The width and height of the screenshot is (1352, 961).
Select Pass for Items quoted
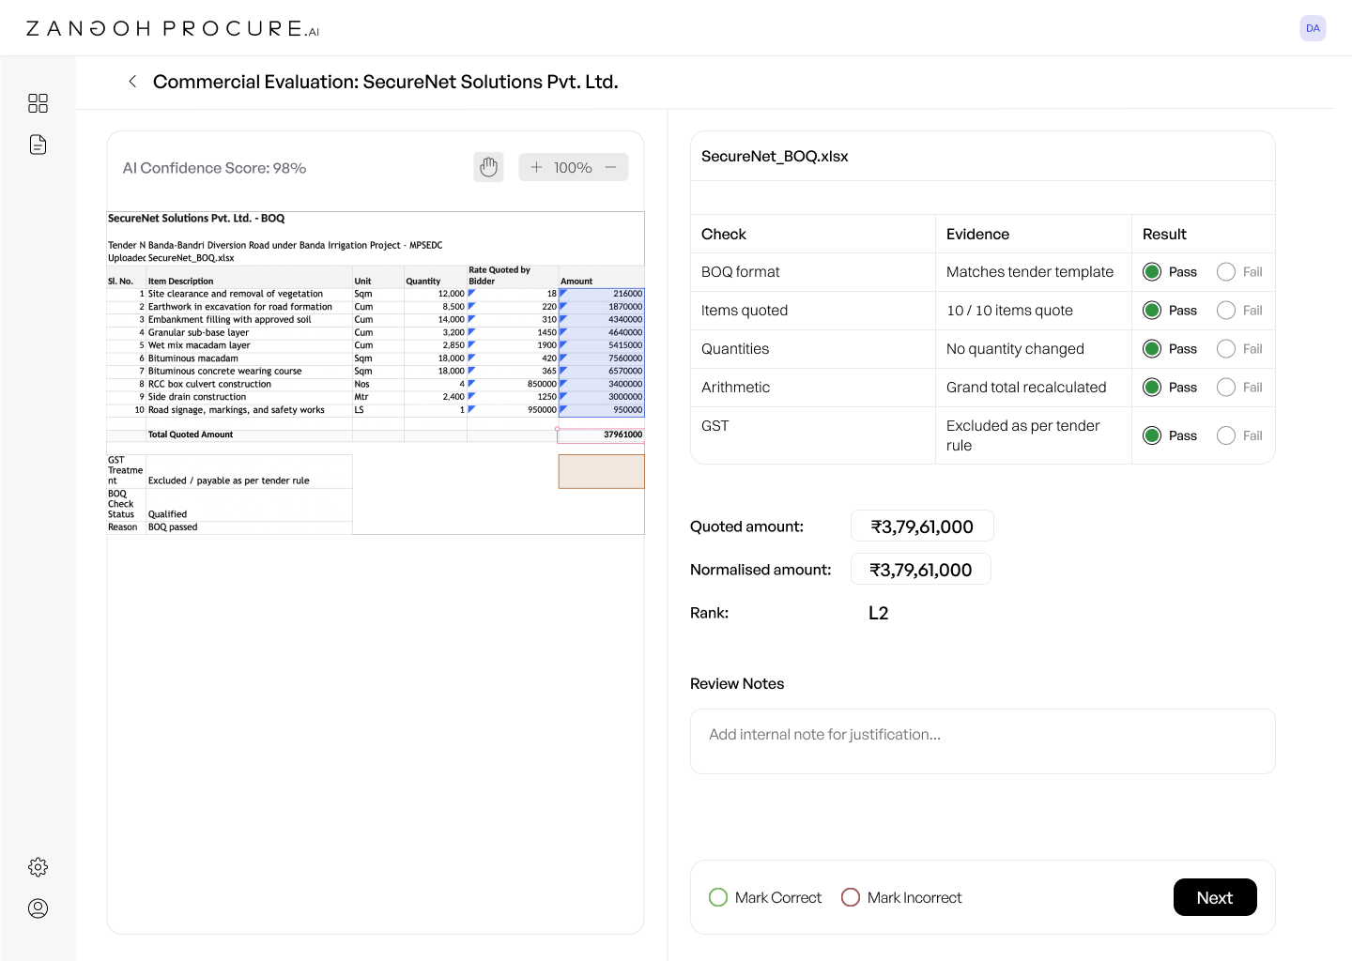(x=1152, y=311)
